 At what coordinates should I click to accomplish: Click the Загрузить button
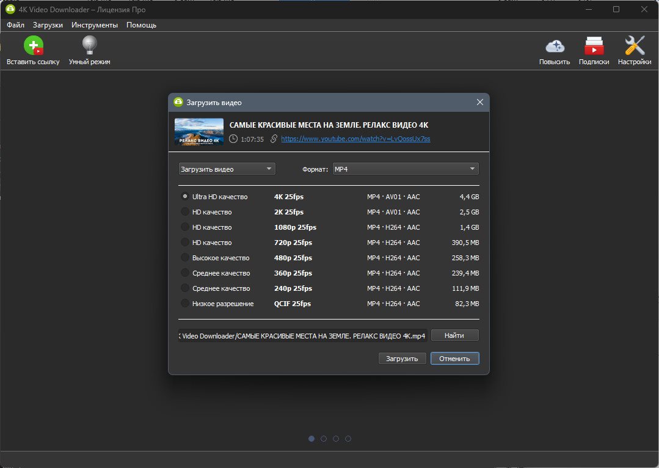[402, 359]
